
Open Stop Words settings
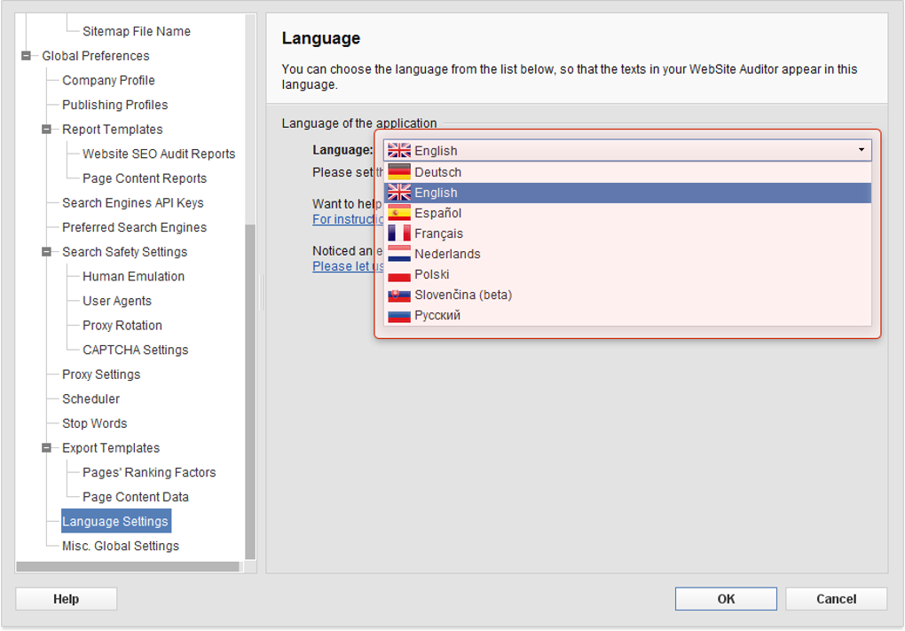[94, 423]
